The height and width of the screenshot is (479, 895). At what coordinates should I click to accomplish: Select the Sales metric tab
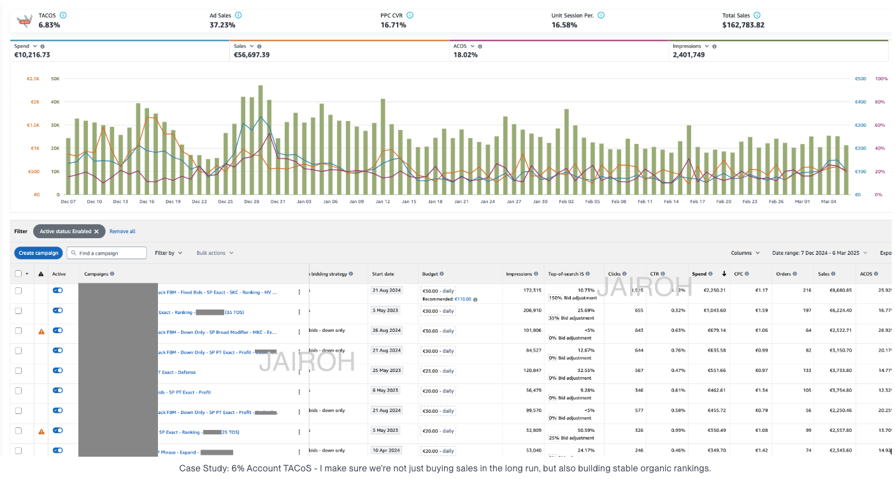pos(340,51)
